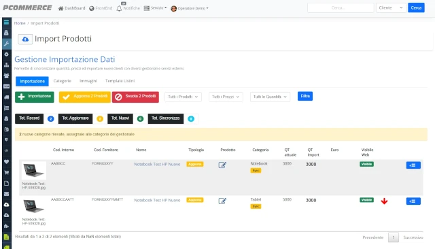Expand the Servizio menu
This screenshot has height=249, width=435.
click(x=156, y=8)
